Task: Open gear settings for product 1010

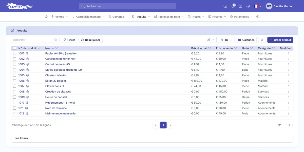Action: tap(27, 103)
